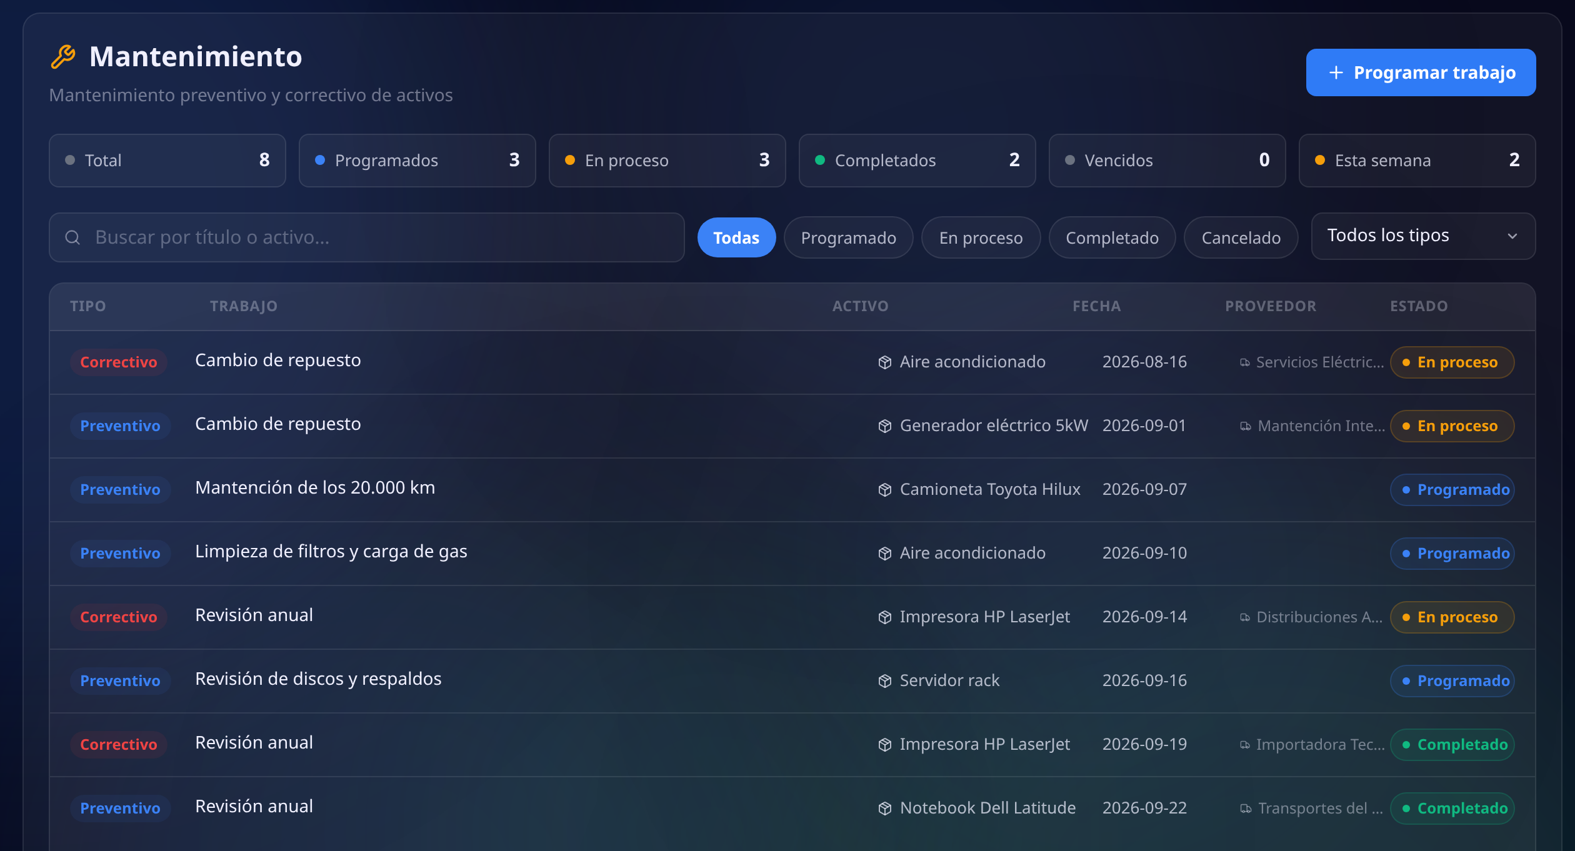Click the Esta semana stat card
Image resolution: width=1575 pixels, height=851 pixels.
click(1417, 161)
